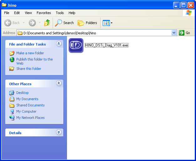Click the Publish to Web globe icon

coord(12,60)
